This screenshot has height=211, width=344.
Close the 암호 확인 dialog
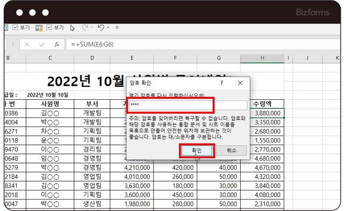click(241, 83)
